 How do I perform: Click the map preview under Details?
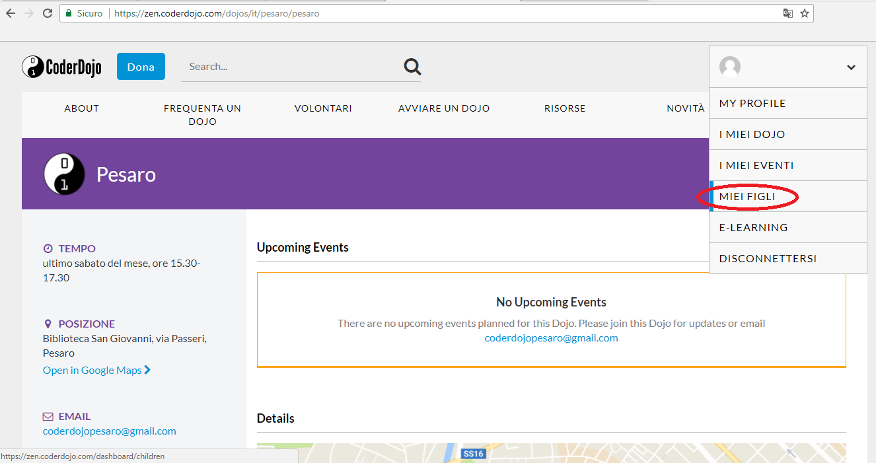pyautogui.click(x=551, y=453)
